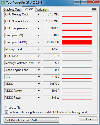The height and width of the screenshot is (125, 100).
Task: Select the Sensors tab
Action: (29, 9)
